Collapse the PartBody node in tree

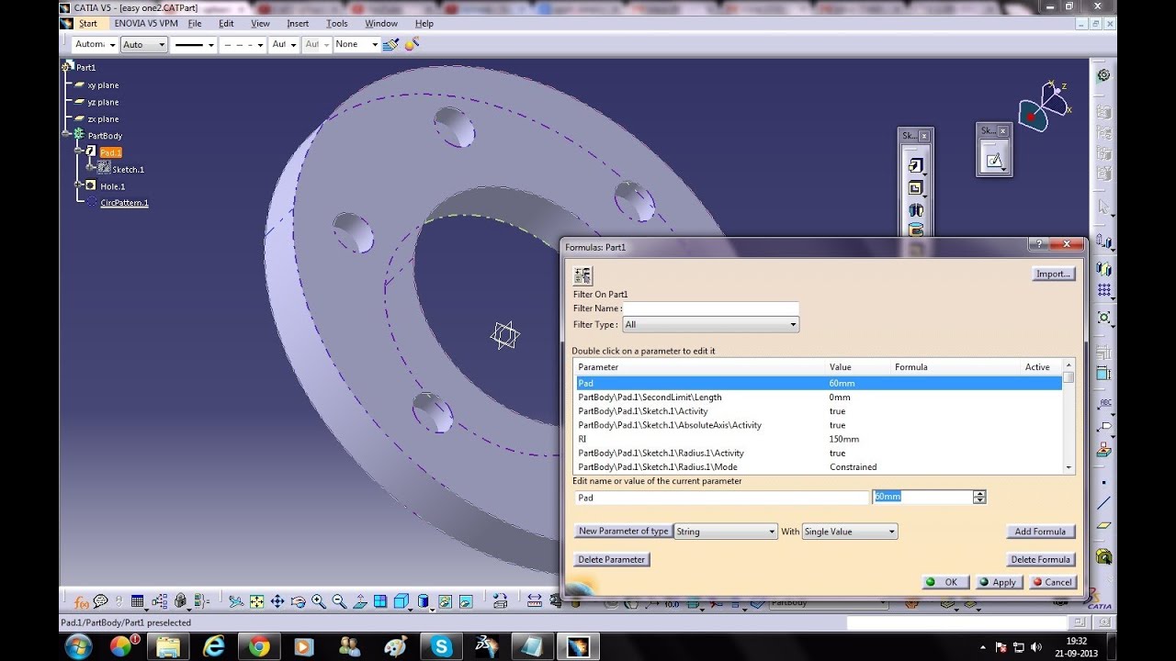(x=66, y=135)
